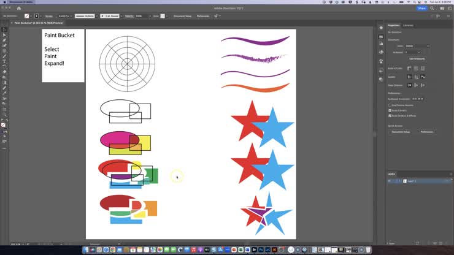Viewport: 454px width, 255px height.
Task: Select the Direct Selection tool
Action: pos(4,35)
